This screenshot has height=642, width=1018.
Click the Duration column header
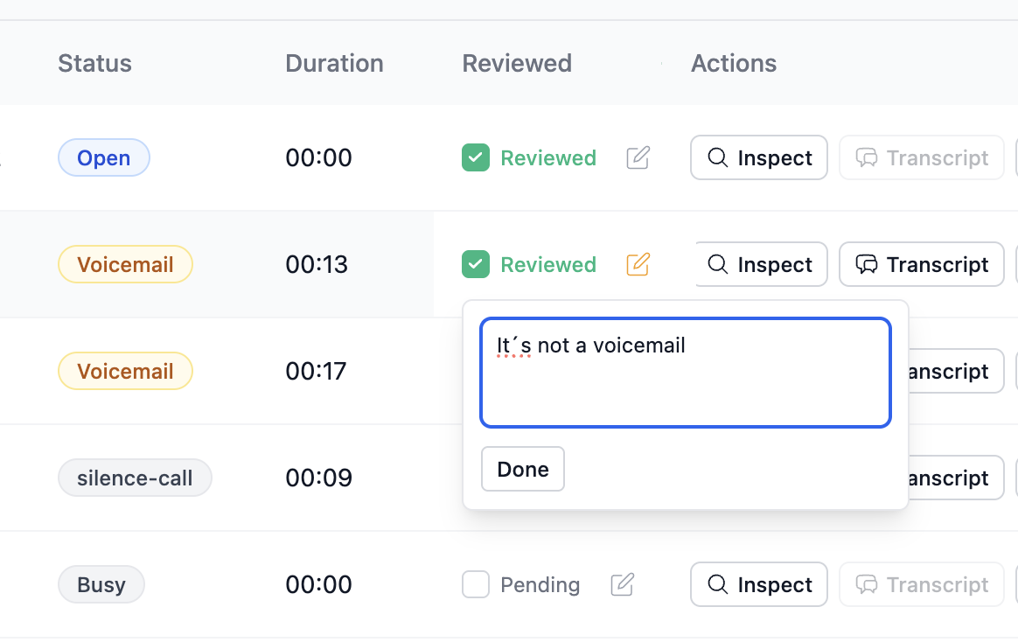pos(334,64)
